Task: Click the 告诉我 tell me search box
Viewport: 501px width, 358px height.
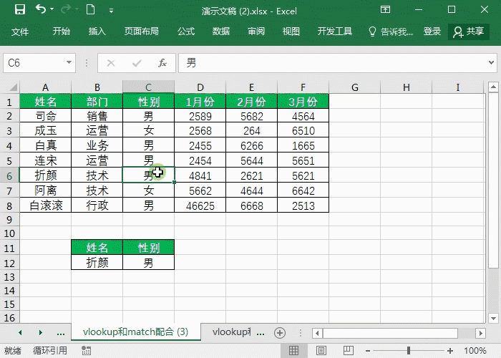Action: (391, 32)
